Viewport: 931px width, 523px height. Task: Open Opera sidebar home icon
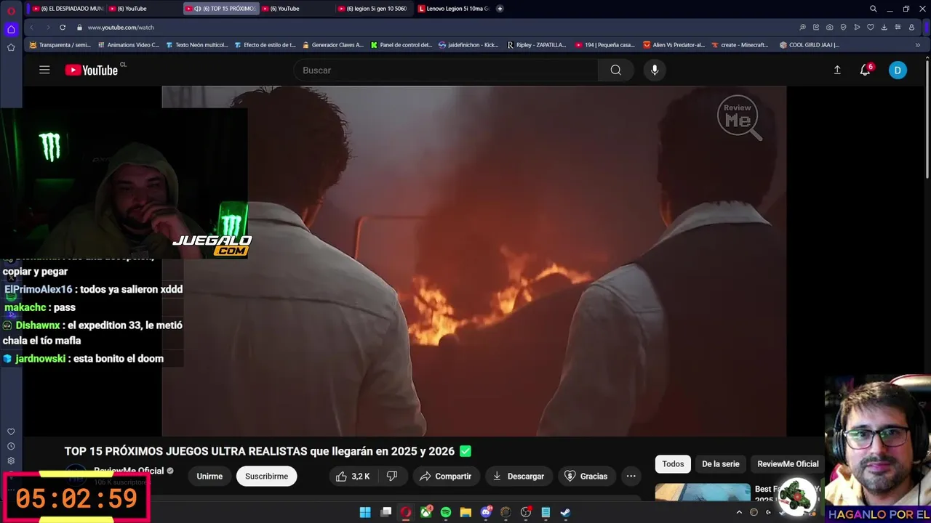(x=11, y=30)
